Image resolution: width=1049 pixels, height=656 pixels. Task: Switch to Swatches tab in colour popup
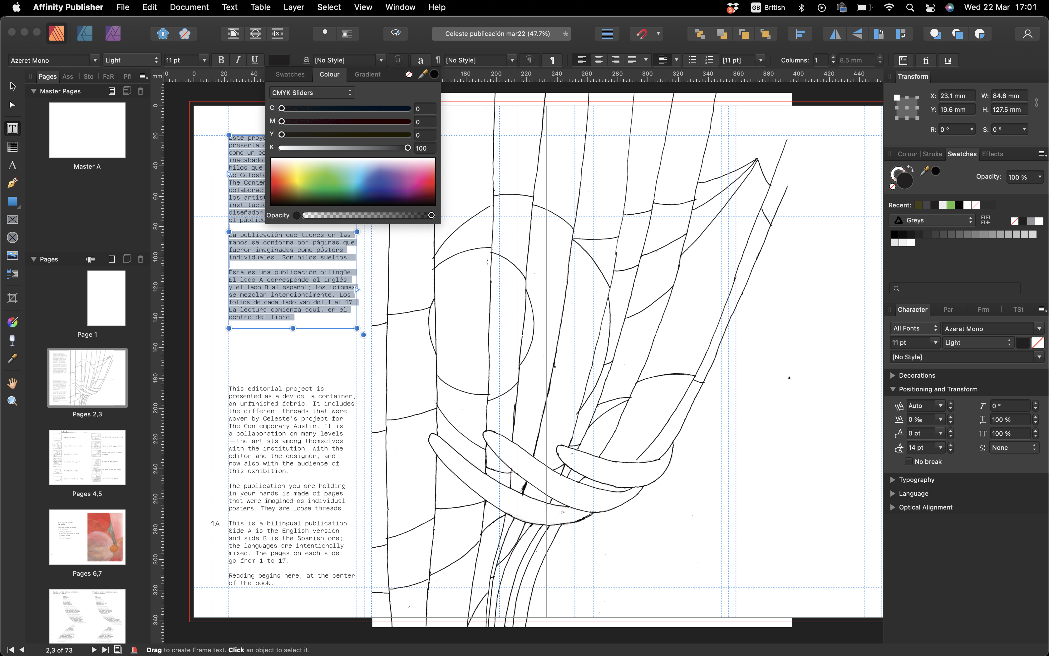290,74
